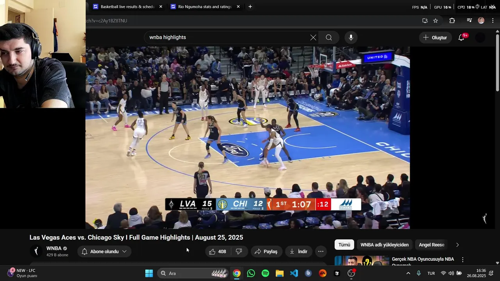Open Chrome media controls icon
Screen dimensions: 500x281
pyautogui.click(x=470, y=21)
